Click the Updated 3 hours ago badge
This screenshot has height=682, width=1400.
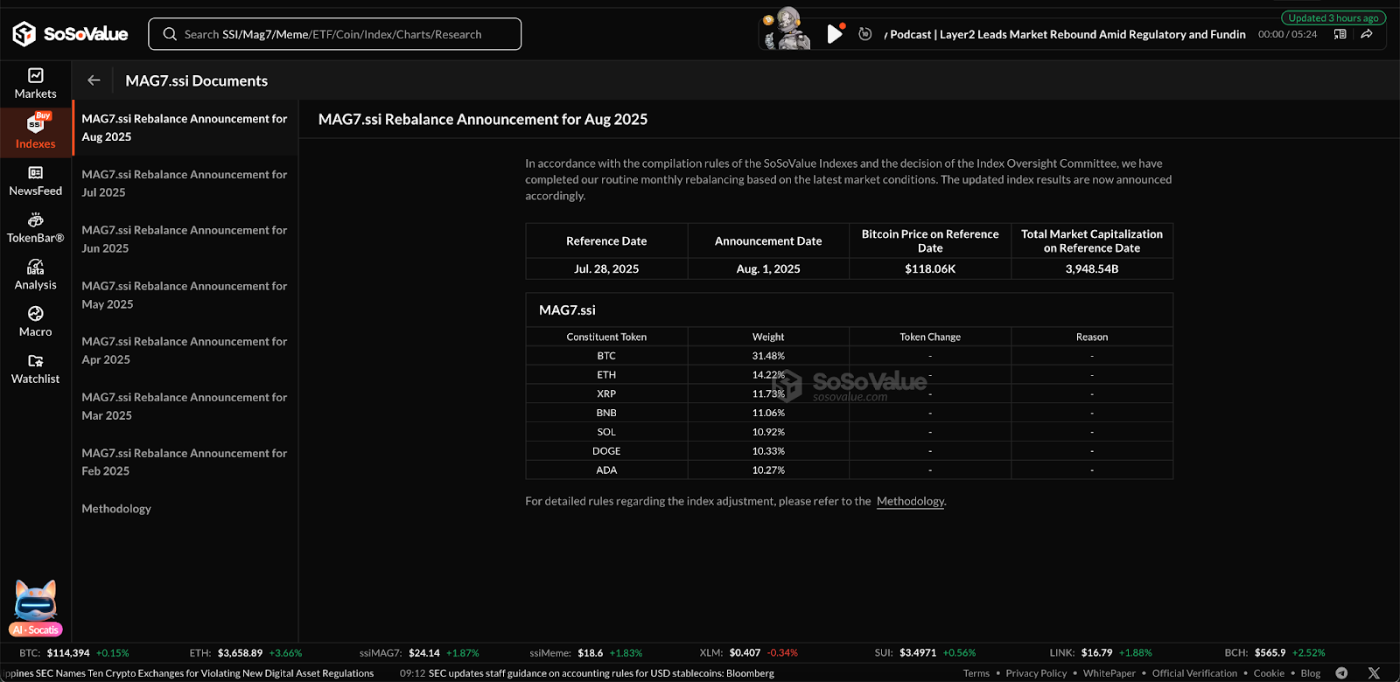click(x=1333, y=17)
